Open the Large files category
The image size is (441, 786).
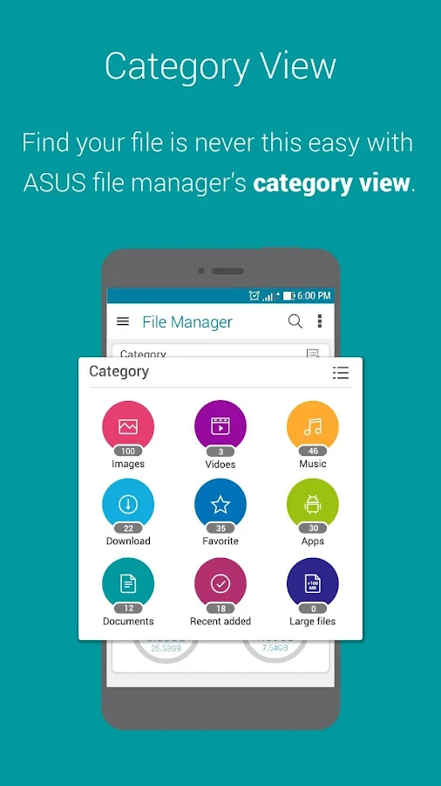[x=313, y=584]
